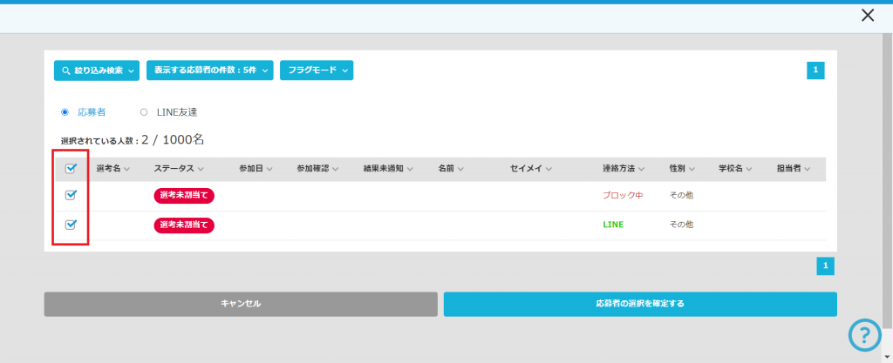This screenshot has width=893, height=363.
Task: Click the magnifier icon in 絞り込み検索
Action: pyautogui.click(x=66, y=71)
